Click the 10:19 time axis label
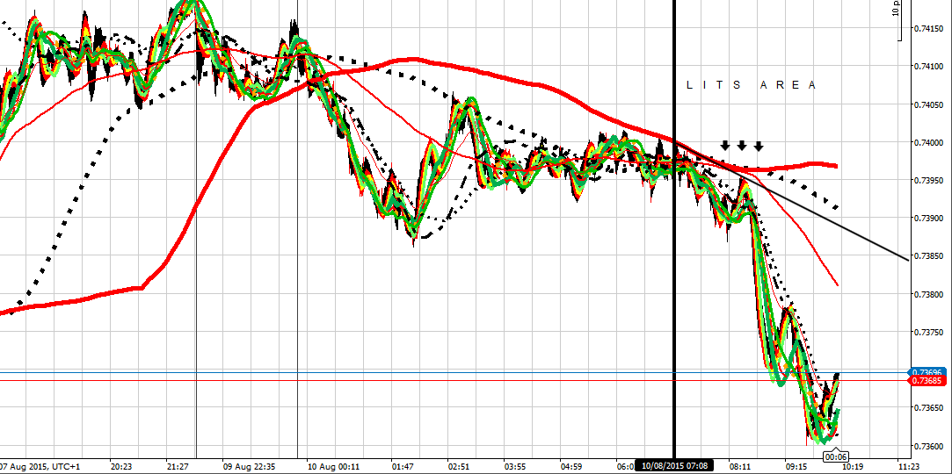The height and width of the screenshot is (474, 952). click(852, 467)
